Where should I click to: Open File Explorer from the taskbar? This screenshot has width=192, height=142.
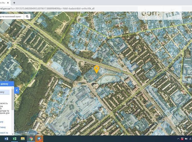[x=23, y=139]
